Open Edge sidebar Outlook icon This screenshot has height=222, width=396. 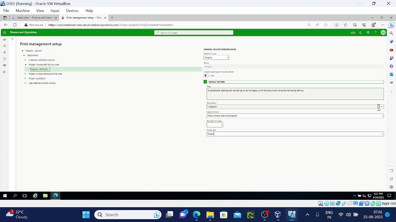(391, 74)
